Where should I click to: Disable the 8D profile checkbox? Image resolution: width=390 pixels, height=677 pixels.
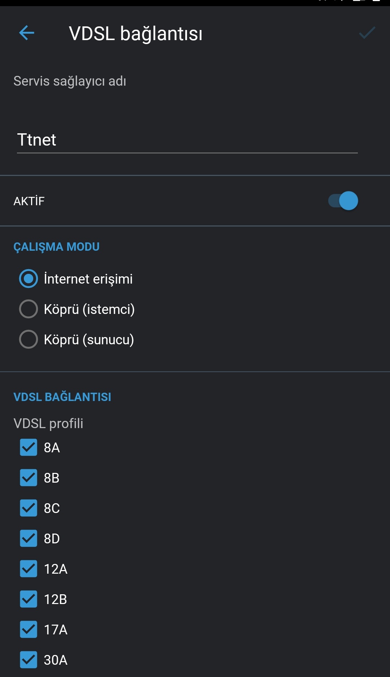[x=29, y=538]
